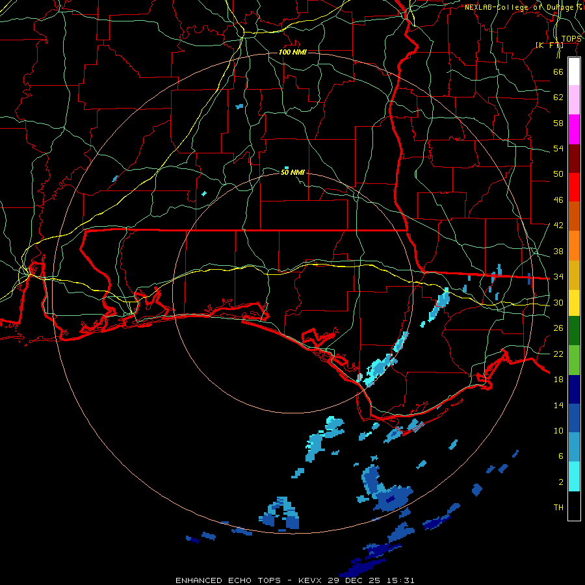Click the "42" legend value
The image size is (585, 585).
(558, 226)
